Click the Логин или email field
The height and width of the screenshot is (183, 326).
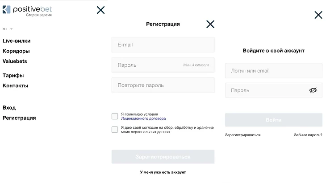[x=273, y=71]
